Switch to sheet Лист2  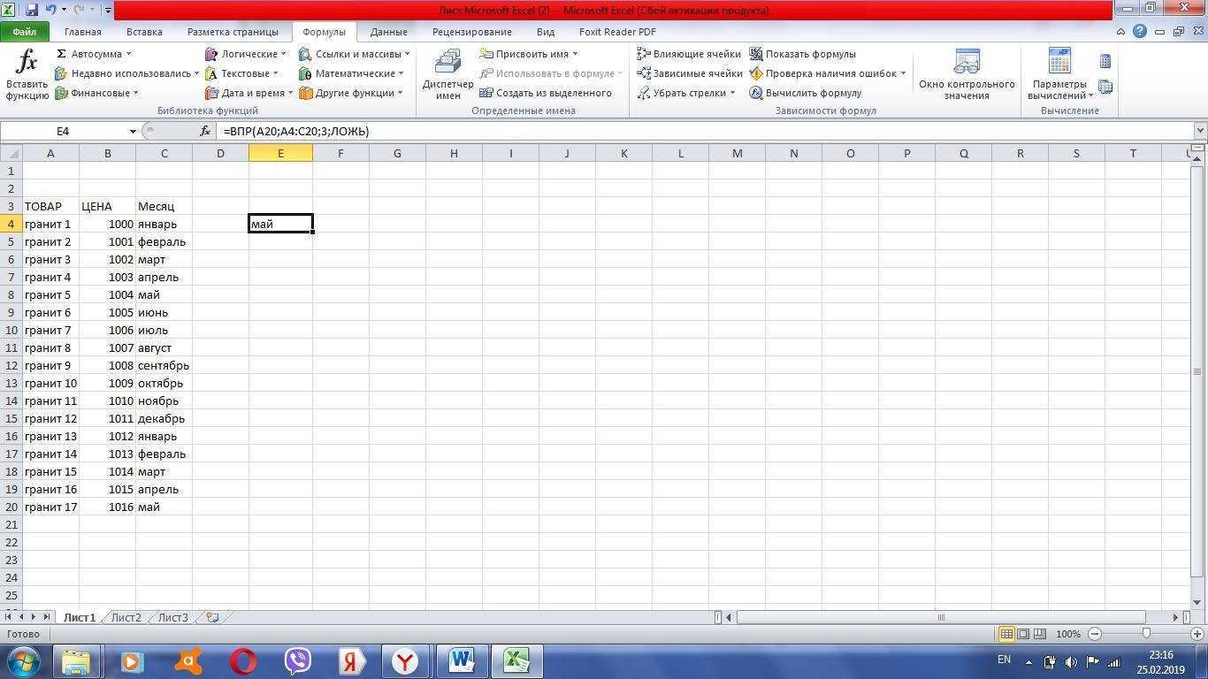click(126, 618)
